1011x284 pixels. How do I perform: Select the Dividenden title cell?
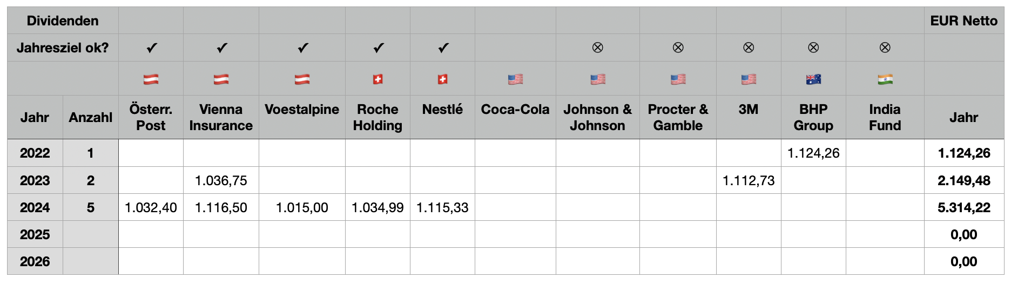(63, 21)
